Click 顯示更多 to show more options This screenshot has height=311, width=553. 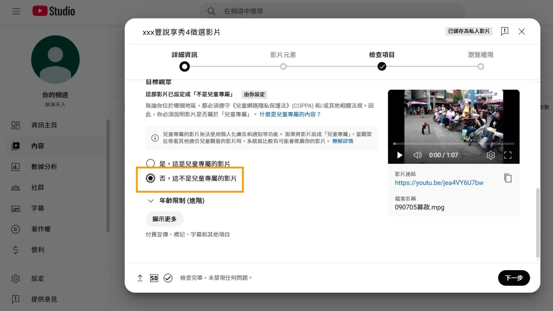pos(164,219)
